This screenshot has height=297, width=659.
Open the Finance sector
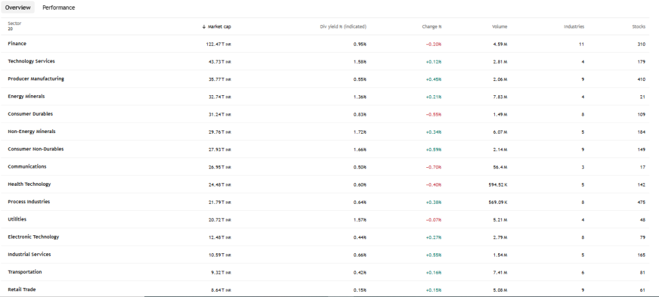tap(17, 44)
